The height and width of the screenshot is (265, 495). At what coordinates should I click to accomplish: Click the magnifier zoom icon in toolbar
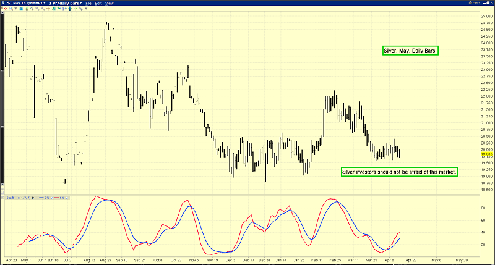click(11, 8)
